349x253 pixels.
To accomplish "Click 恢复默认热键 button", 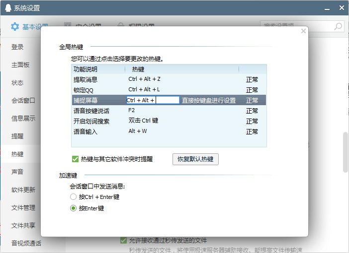I will [x=195, y=159].
